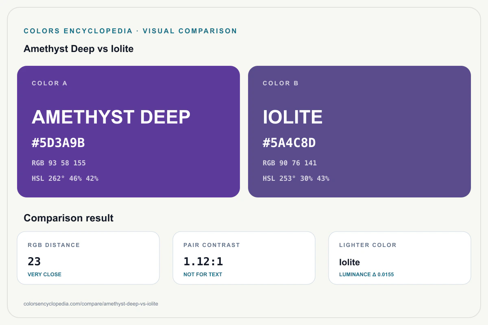Viewport: 488px width, 325px height.
Task: Open the RGB Distance result card
Action: coord(88,258)
